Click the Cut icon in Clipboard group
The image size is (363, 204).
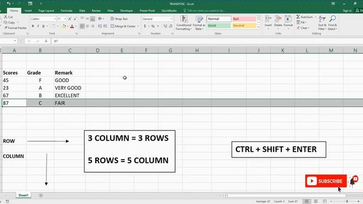click(6, 17)
